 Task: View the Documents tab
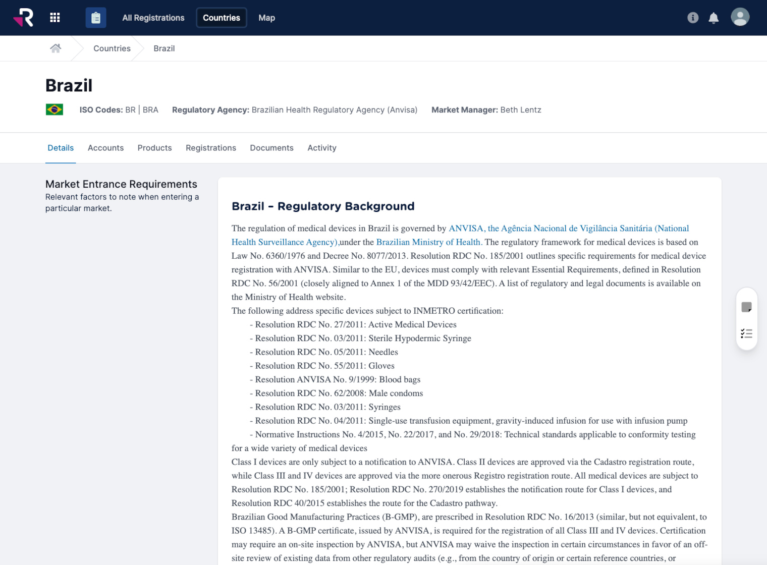point(271,148)
